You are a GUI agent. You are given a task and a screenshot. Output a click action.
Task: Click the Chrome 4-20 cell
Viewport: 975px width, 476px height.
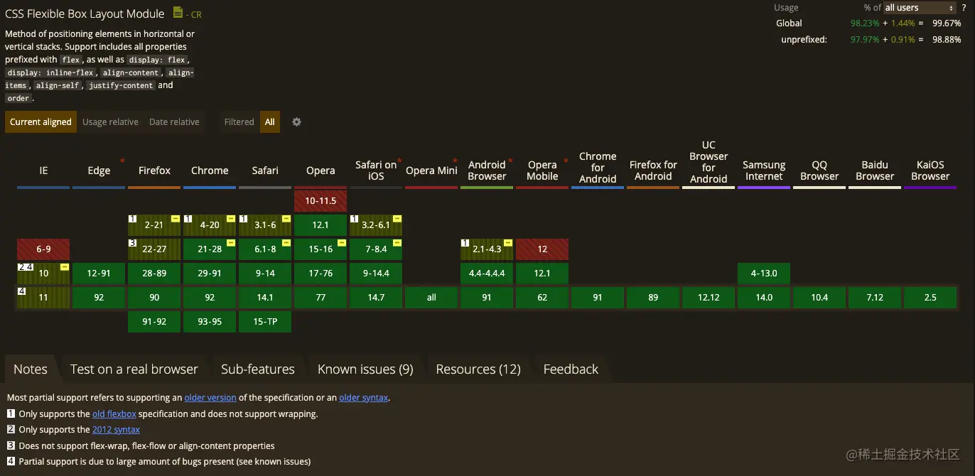tap(210, 225)
